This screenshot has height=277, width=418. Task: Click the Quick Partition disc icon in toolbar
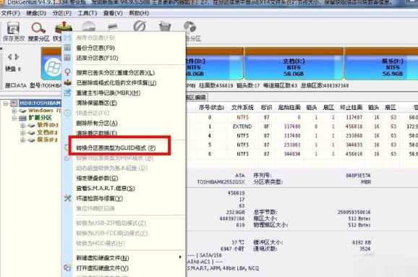(x=89, y=27)
